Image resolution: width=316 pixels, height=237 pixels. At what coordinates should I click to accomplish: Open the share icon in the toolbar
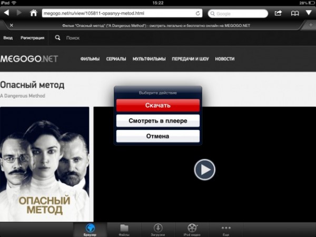coord(278,13)
